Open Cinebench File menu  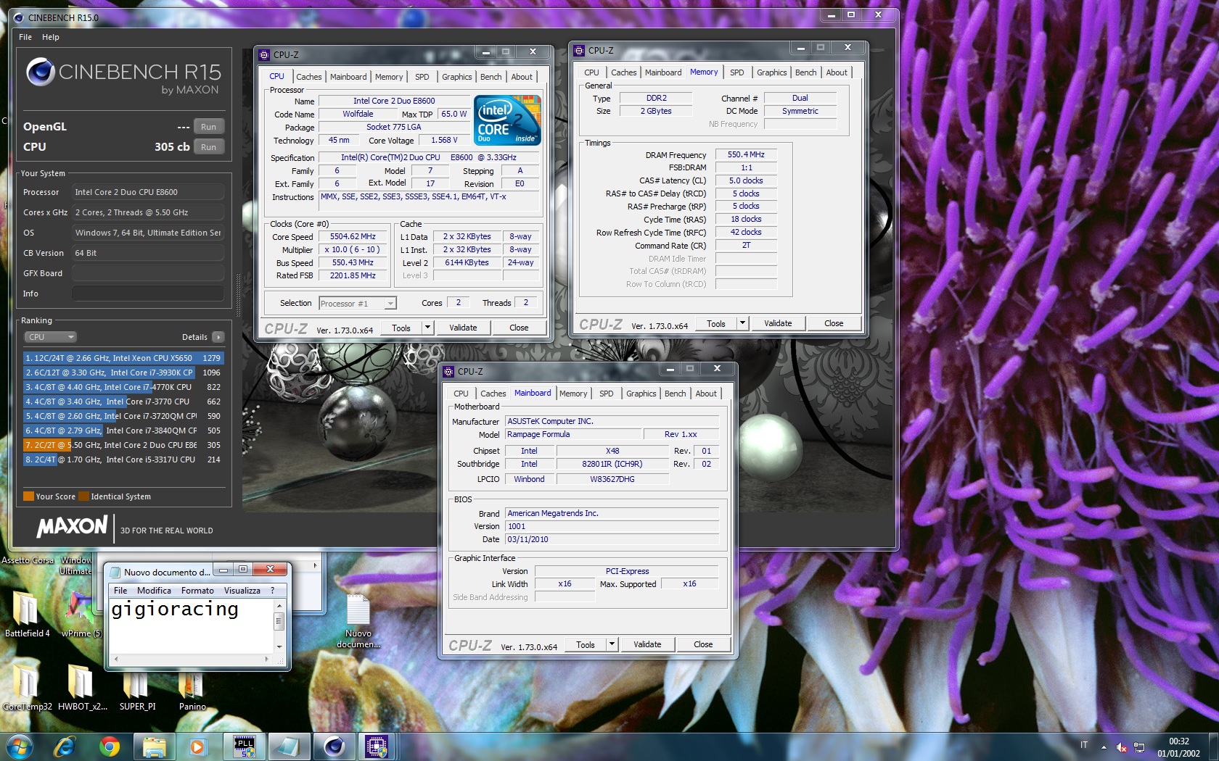25,37
